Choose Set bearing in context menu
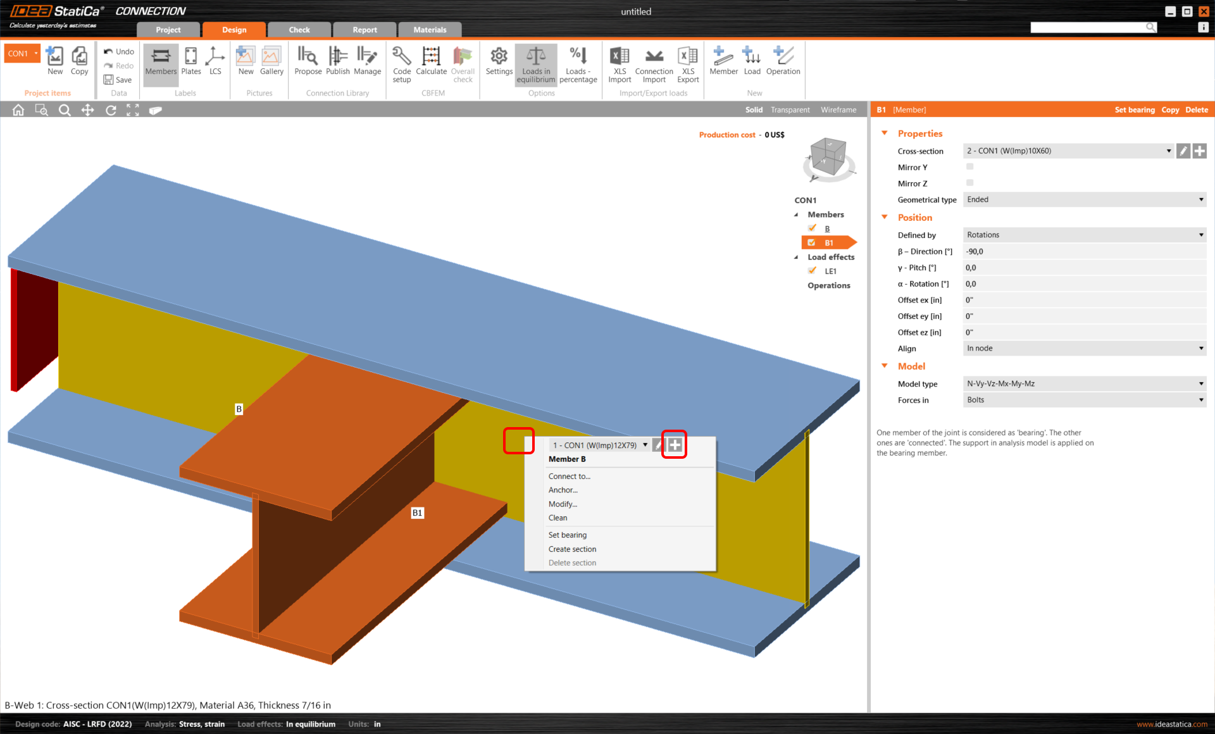 [x=567, y=535]
